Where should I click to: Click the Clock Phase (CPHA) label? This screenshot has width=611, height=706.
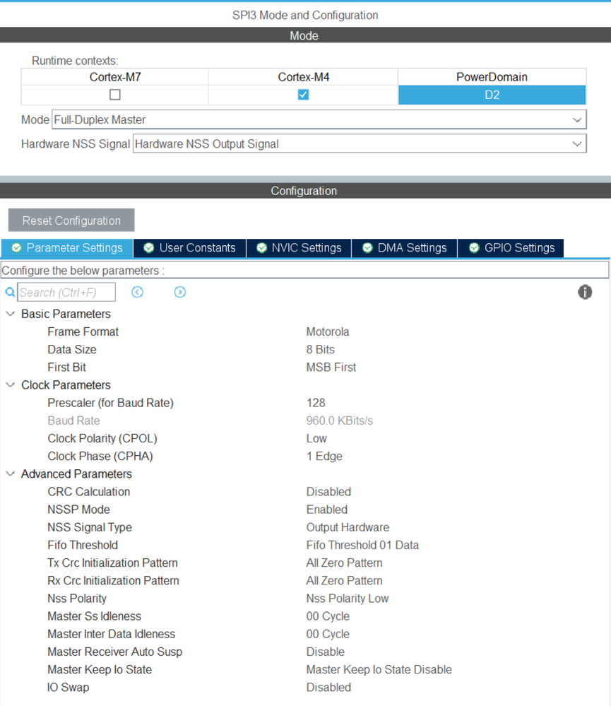[x=100, y=456]
